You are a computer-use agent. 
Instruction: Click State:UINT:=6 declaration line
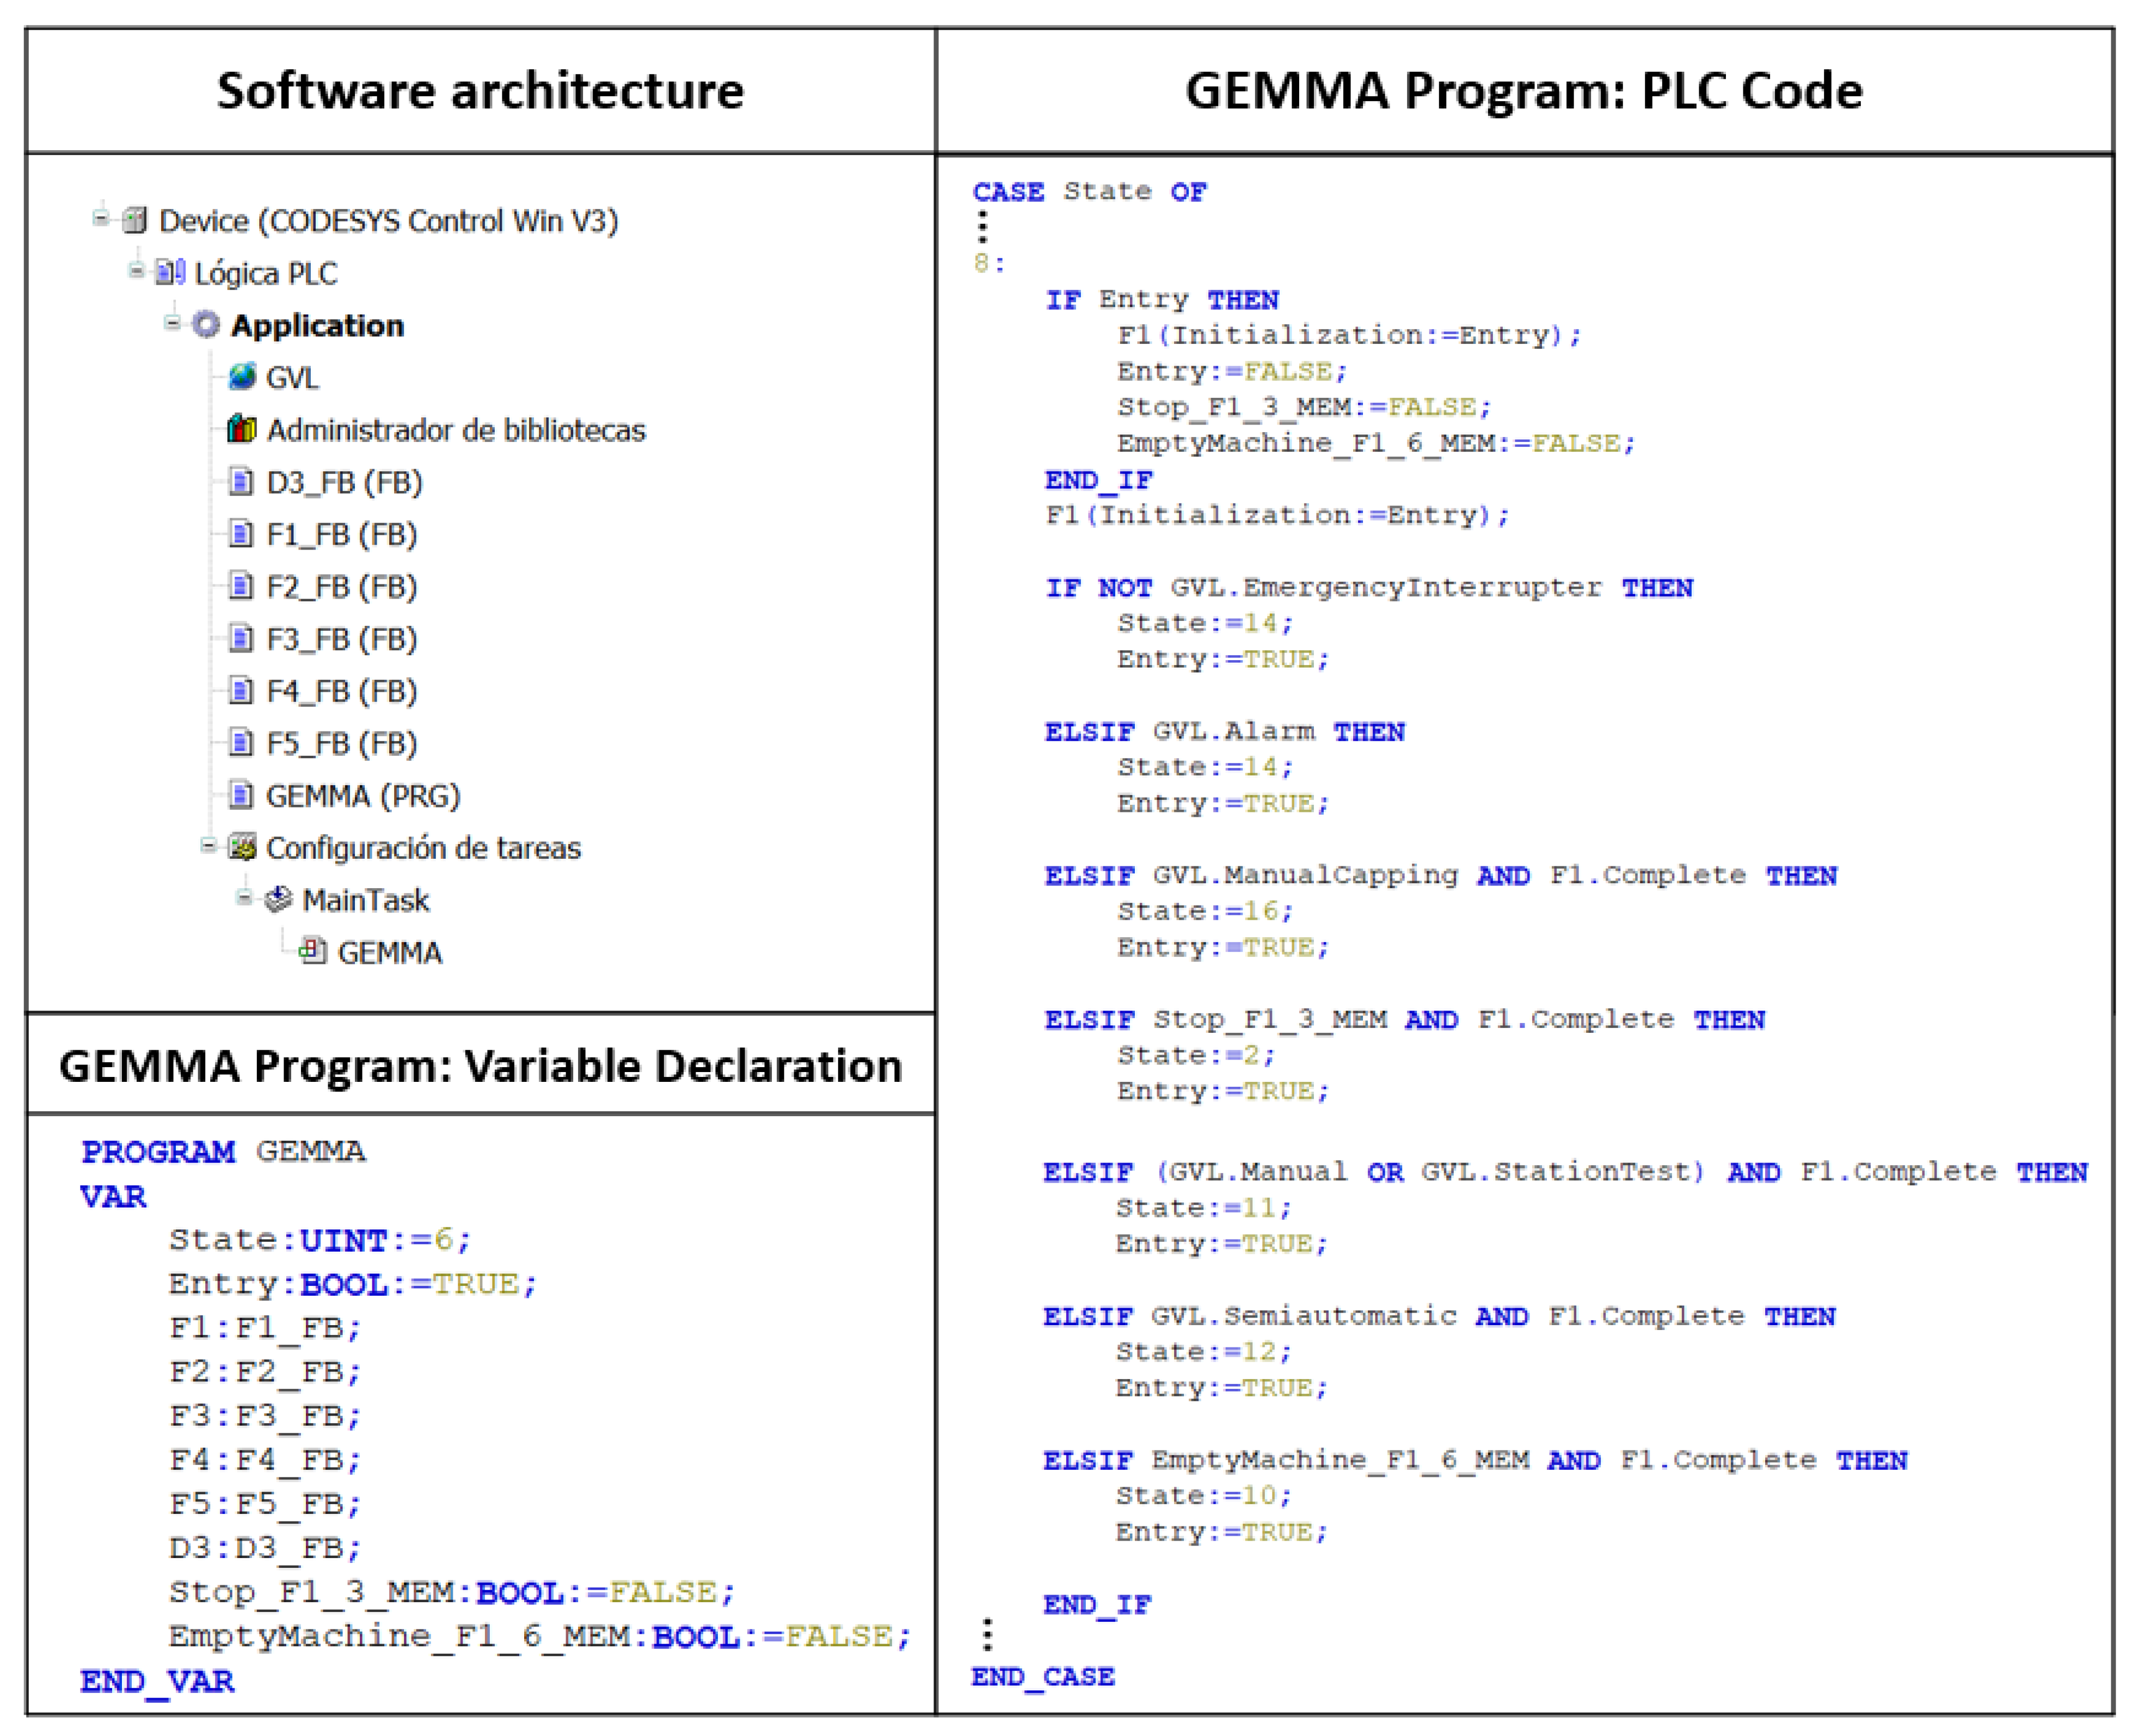pyautogui.click(x=319, y=1240)
